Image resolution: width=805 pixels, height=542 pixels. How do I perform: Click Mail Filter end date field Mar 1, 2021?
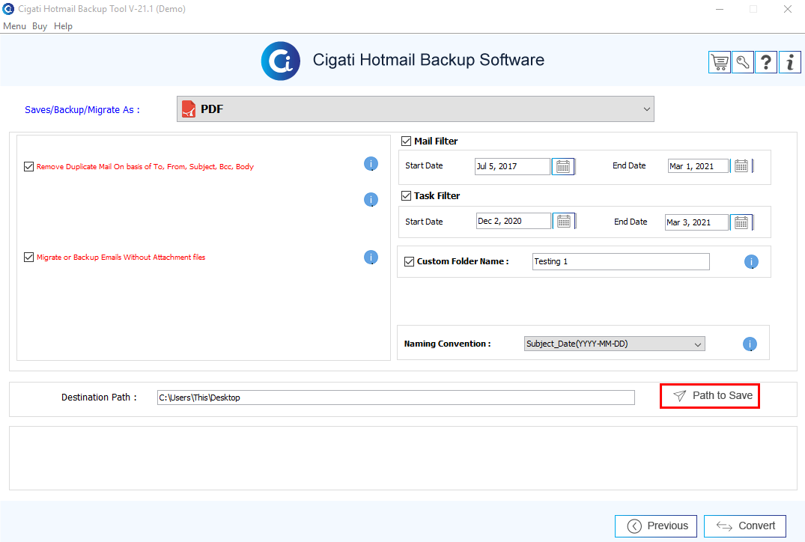698,165
